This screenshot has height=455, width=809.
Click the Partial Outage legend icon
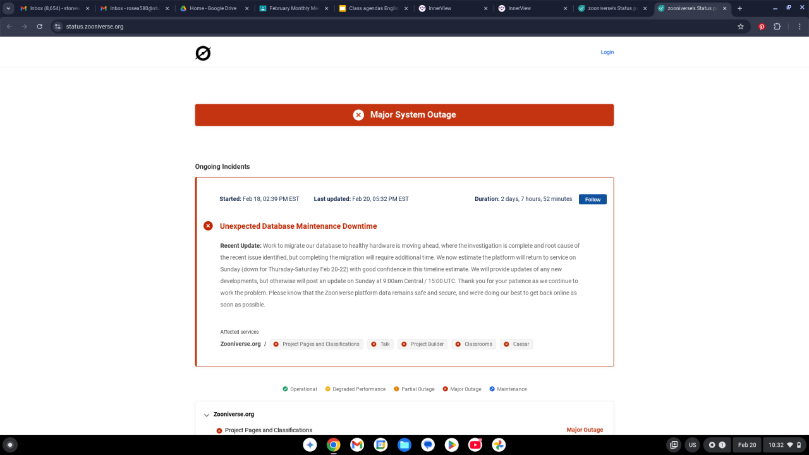[x=396, y=389]
